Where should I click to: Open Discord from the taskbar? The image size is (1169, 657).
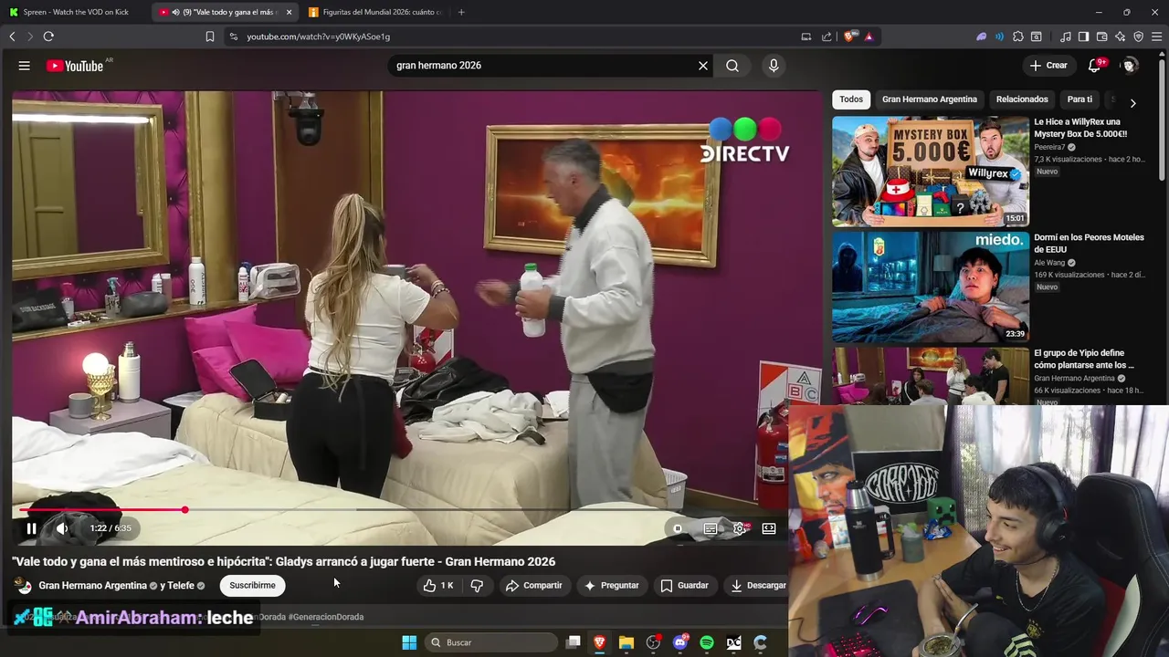click(679, 642)
